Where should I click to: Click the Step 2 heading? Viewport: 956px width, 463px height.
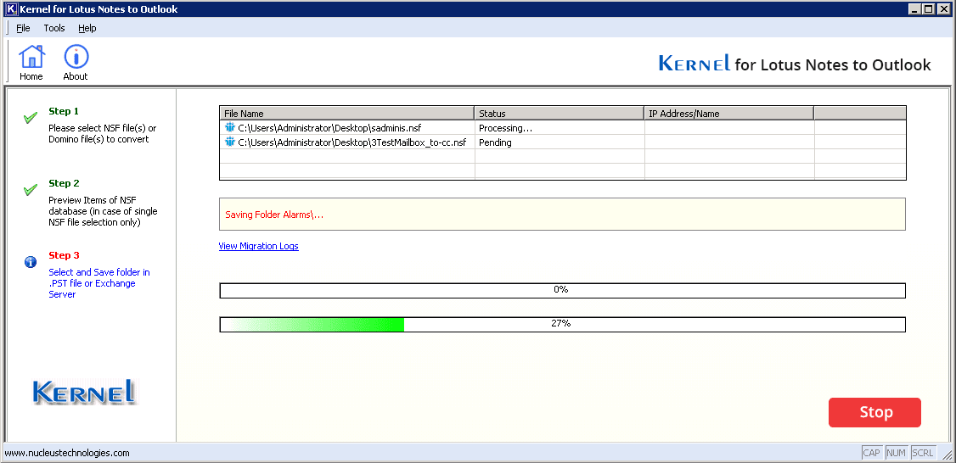coord(64,183)
